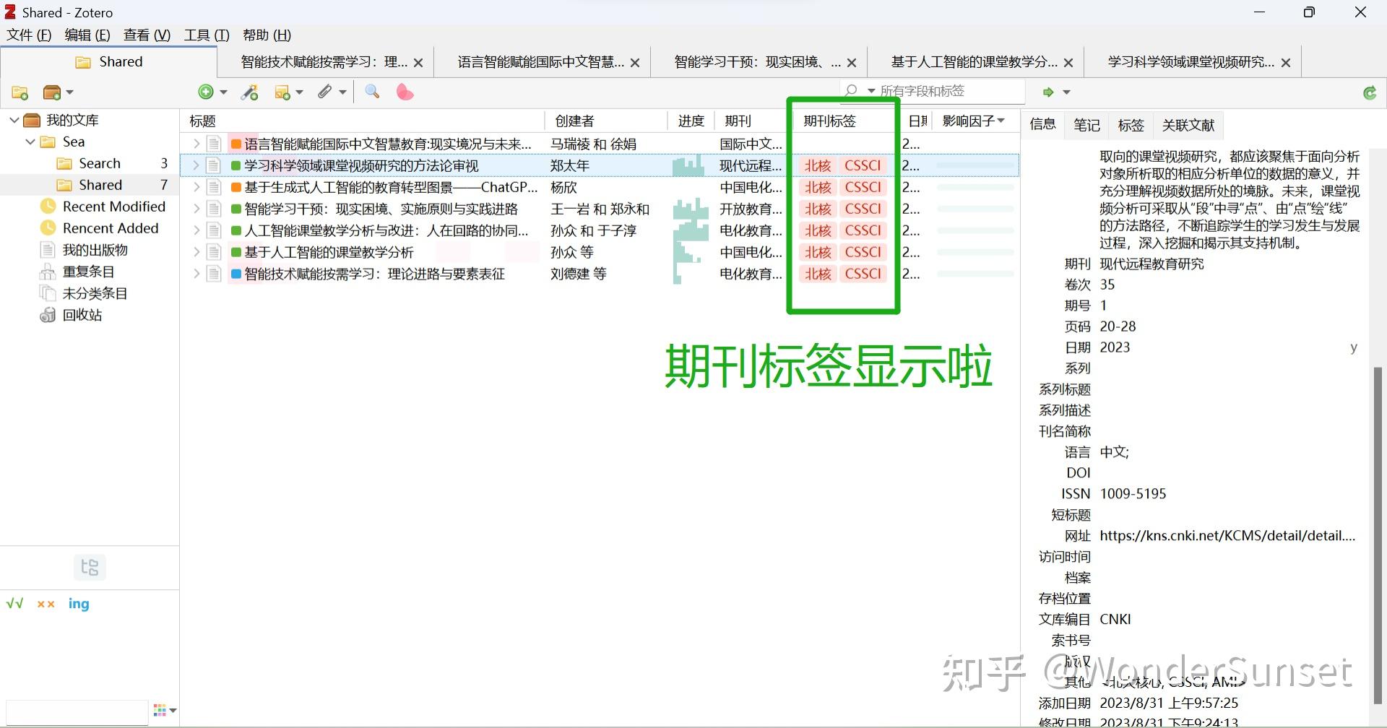Open 工具 (T) menu
Viewport: 1387px width, 728px height.
(x=207, y=35)
